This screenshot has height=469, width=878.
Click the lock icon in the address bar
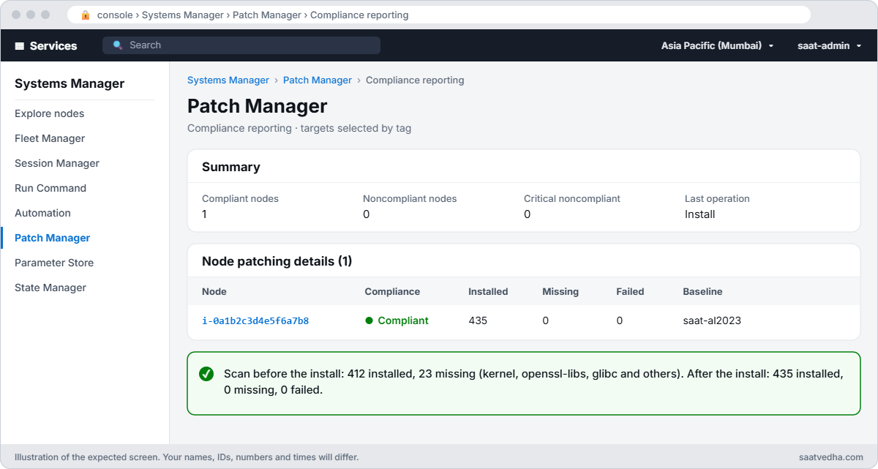click(86, 15)
